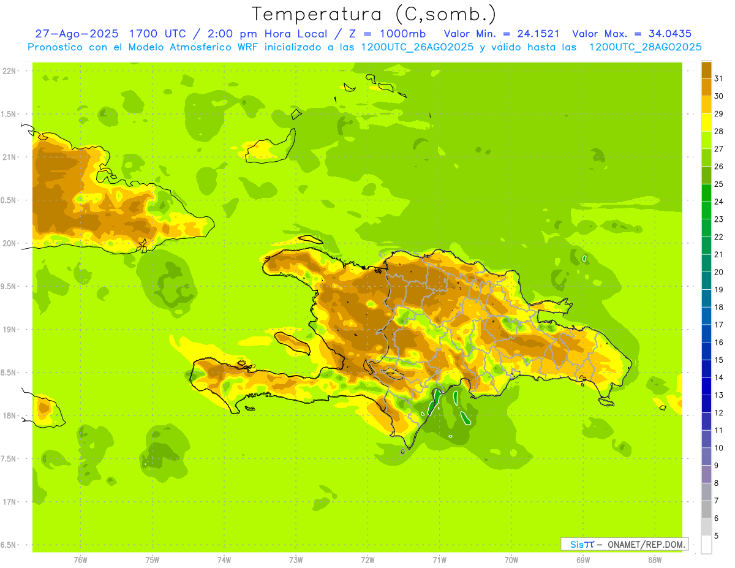The height and width of the screenshot is (568, 735).
Task: Click the 74W longitude axis label
Action: pos(224,560)
